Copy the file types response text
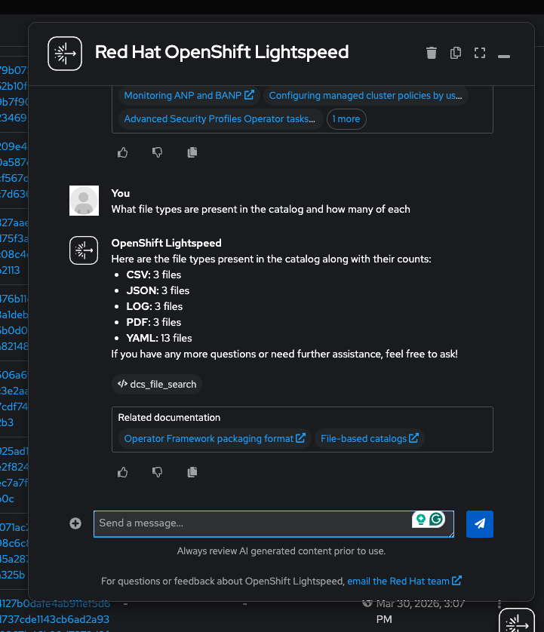Image resolution: width=544 pixels, height=632 pixels. pos(192,472)
